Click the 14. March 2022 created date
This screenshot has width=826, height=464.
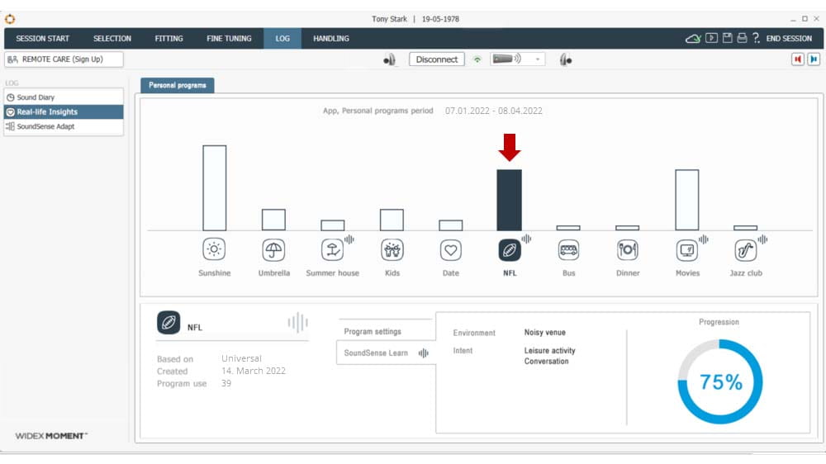click(254, 371)
